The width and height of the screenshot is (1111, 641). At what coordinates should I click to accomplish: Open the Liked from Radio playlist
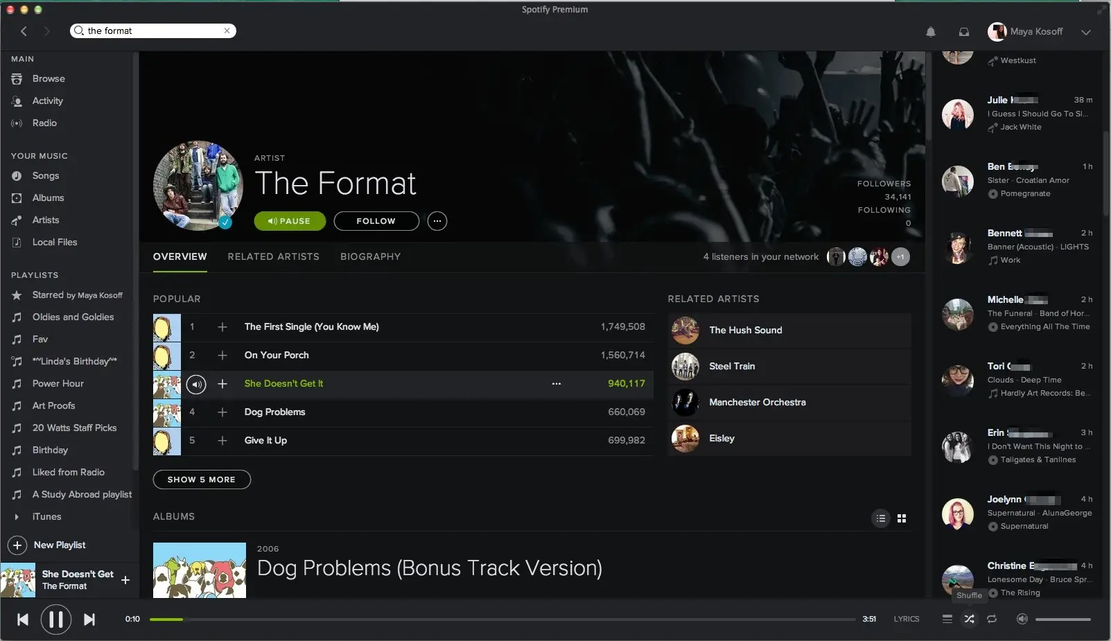(x=68, y=472)
